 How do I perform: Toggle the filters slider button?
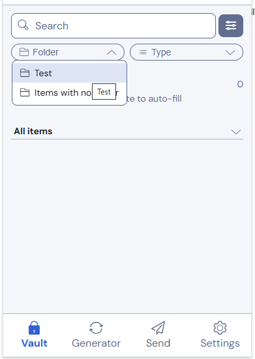click(x=231, y=25)
